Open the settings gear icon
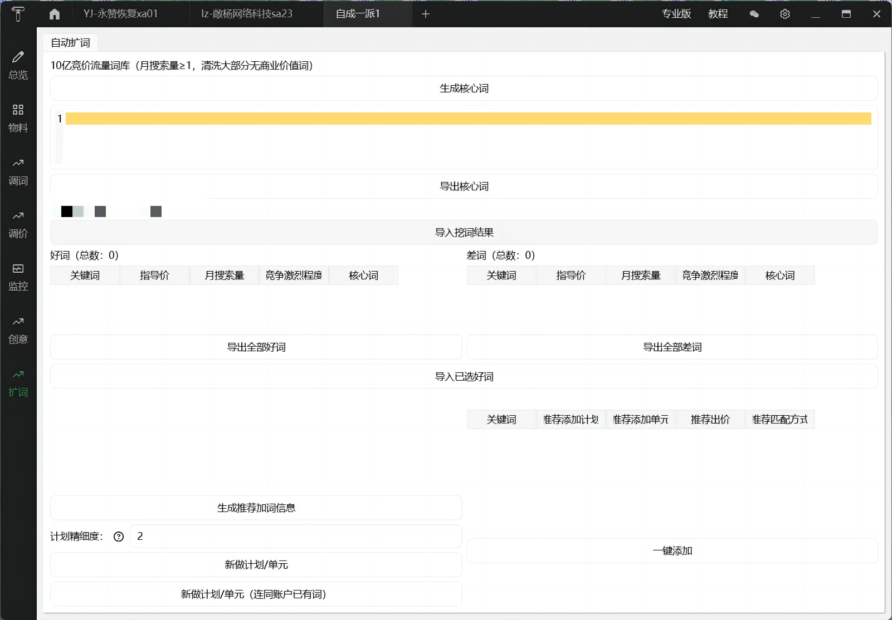The width and height of the screenshot is (892, 620). tap(785, 14)
